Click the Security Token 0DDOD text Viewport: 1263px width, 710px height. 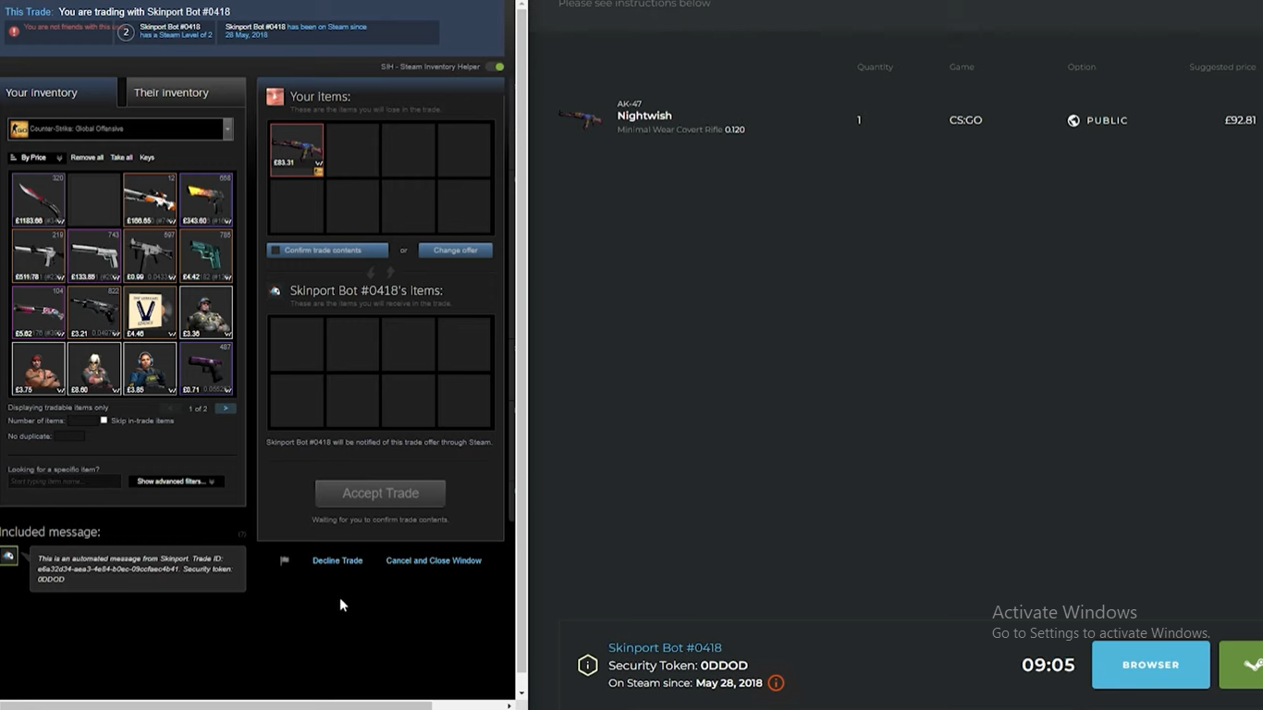click(x=678, y=666)
